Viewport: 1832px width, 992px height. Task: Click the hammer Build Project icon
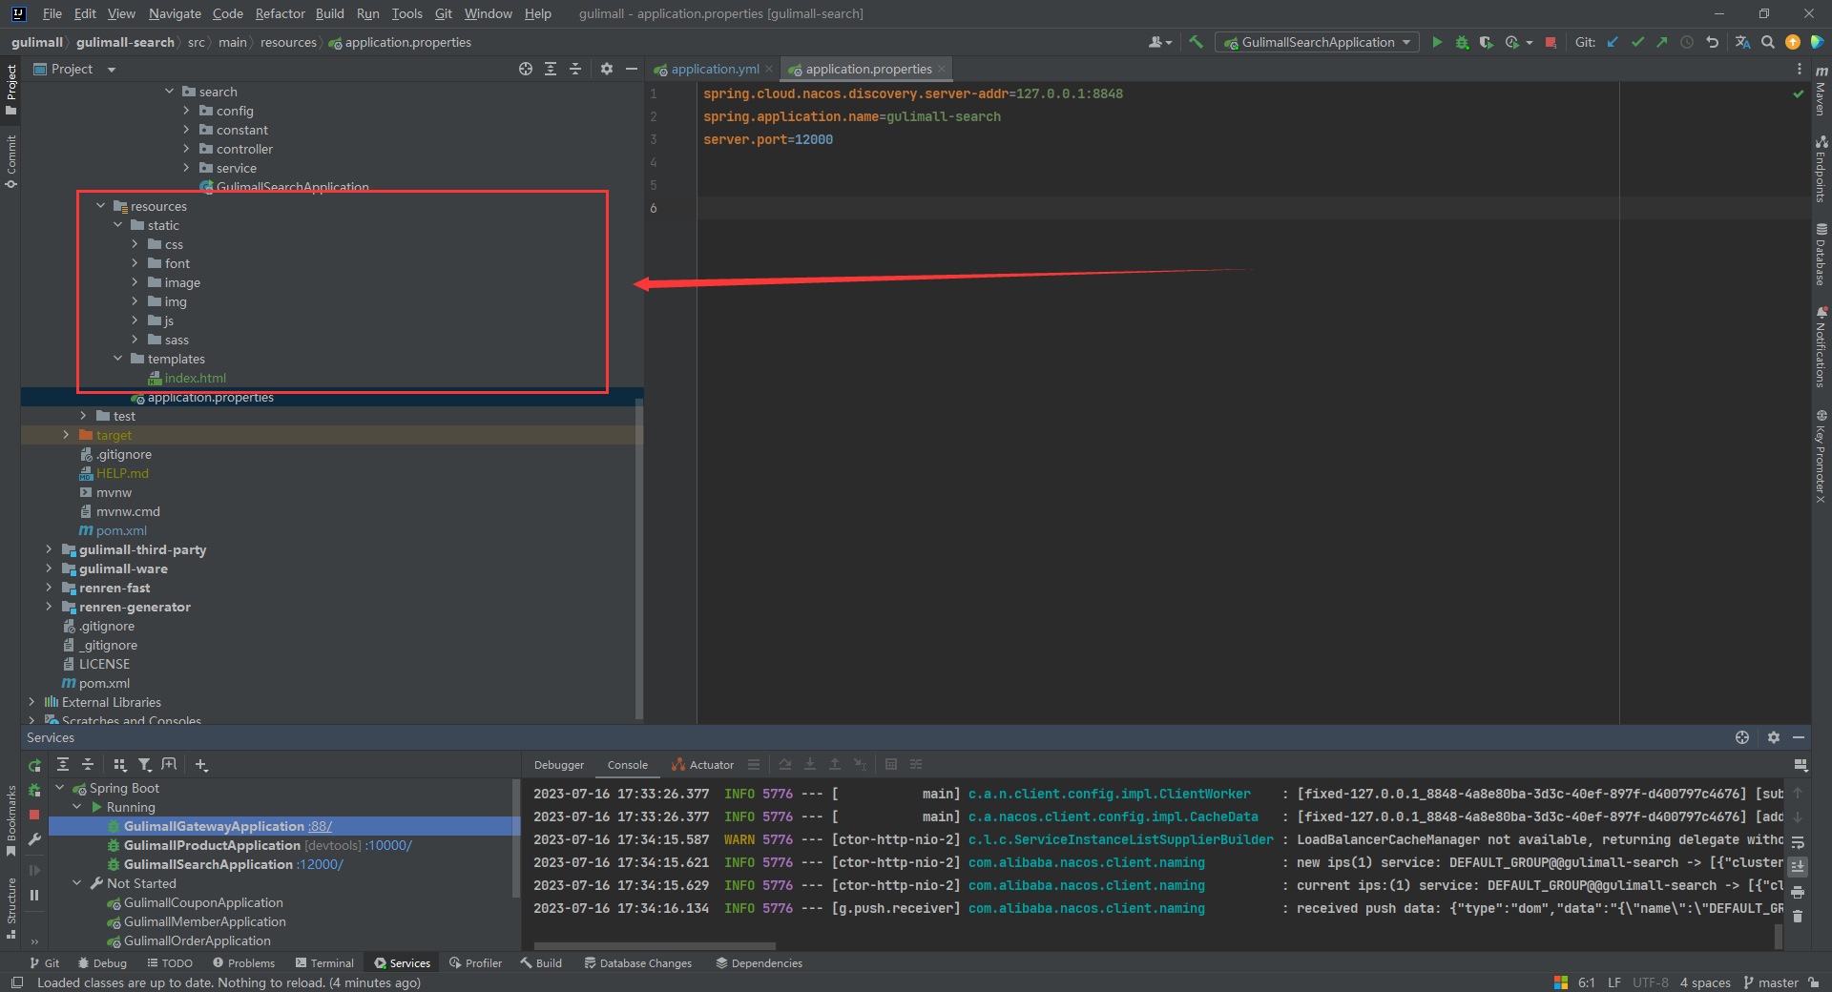[x=1196, y=42]
